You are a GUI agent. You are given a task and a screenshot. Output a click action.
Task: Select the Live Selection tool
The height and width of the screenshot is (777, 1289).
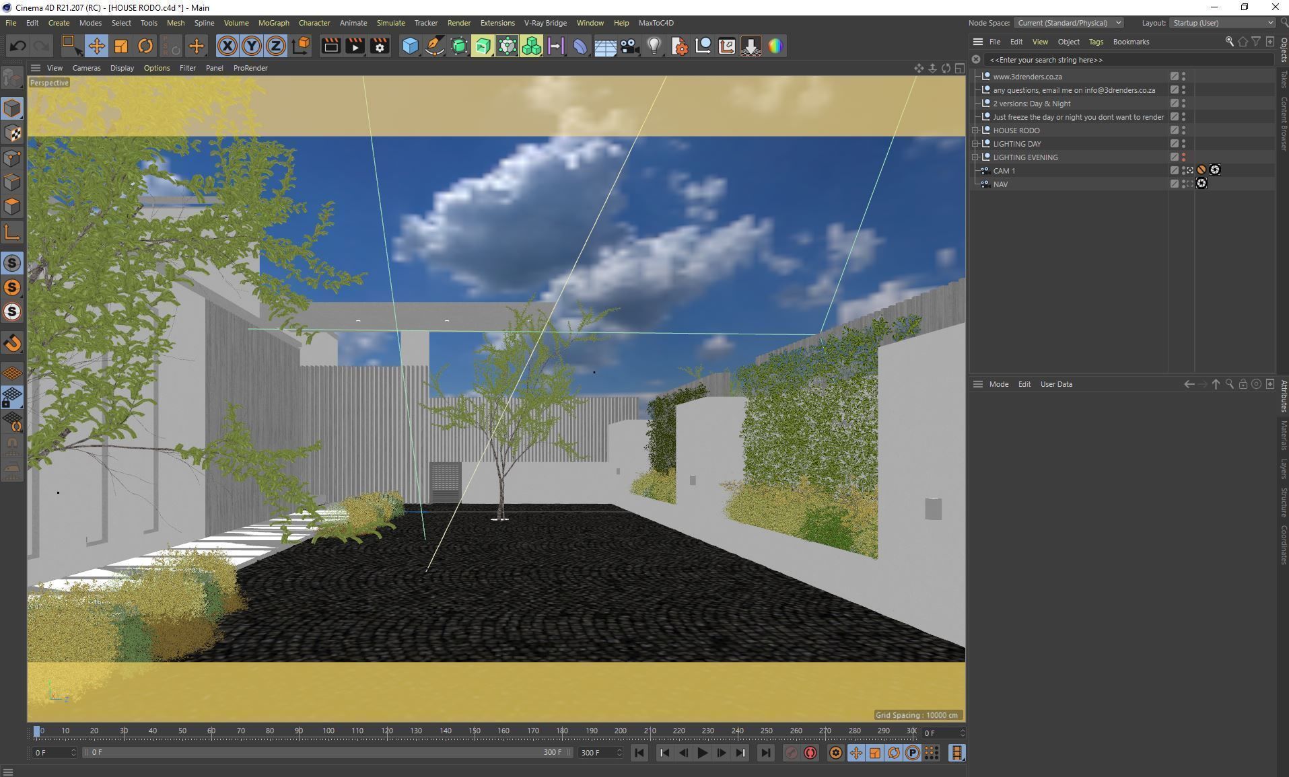[71, 46]
